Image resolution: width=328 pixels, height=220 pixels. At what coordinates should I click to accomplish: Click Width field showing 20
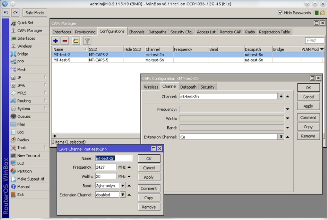point(106,176)
